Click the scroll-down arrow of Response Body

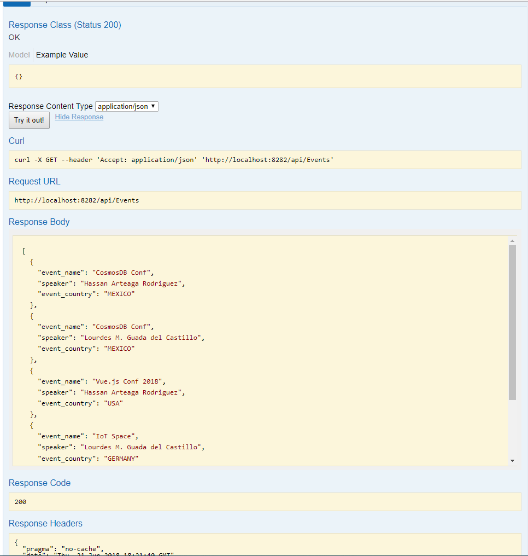512,461
